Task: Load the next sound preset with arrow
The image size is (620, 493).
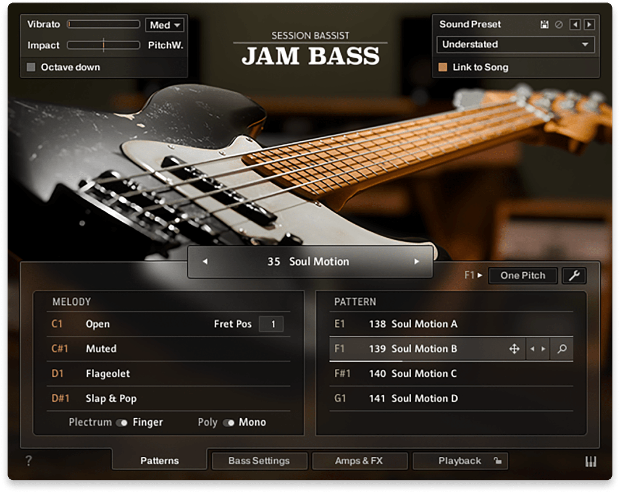Action: 589,24
